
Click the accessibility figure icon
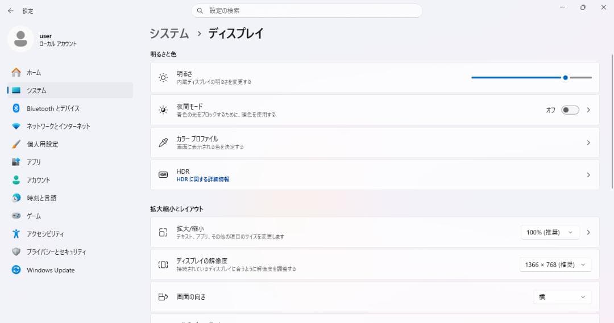click(16, 234)
